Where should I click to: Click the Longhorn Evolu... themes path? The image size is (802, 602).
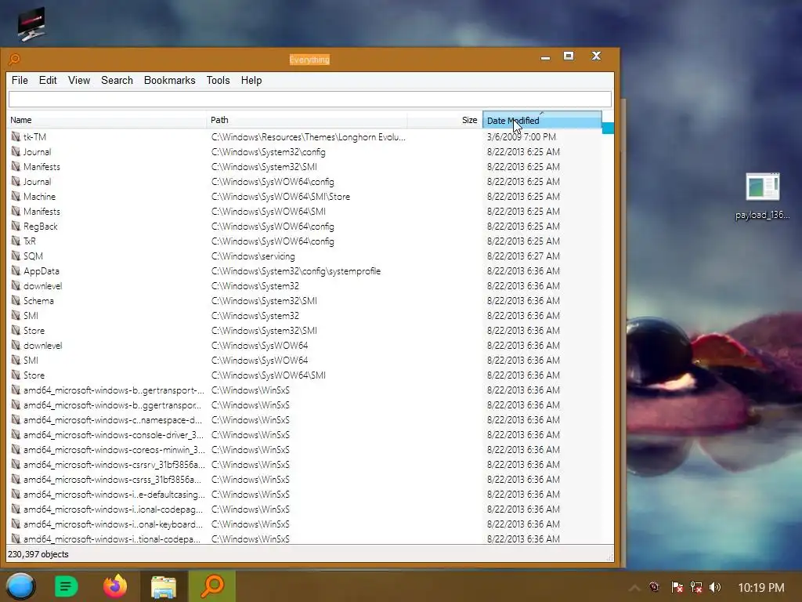(309, 136)
